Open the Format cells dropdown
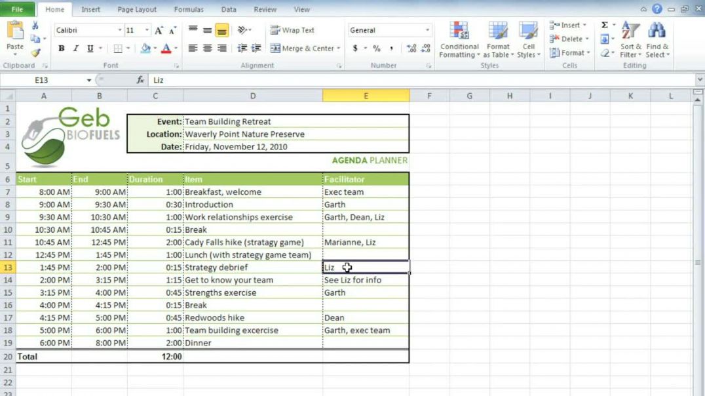The image size is (705, 396). click(x=569, y=53)
